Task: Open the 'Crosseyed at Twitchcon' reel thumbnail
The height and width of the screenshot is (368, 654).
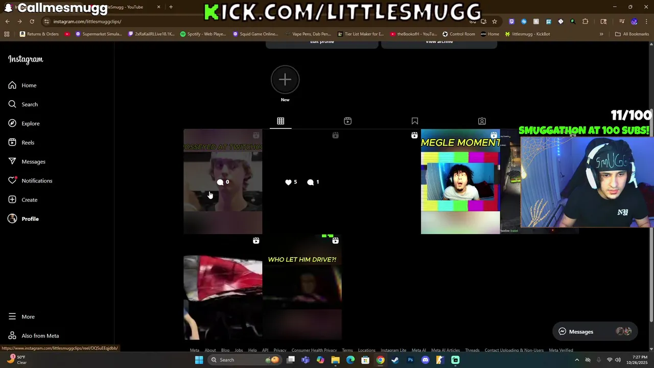Action: pos(223,181)
